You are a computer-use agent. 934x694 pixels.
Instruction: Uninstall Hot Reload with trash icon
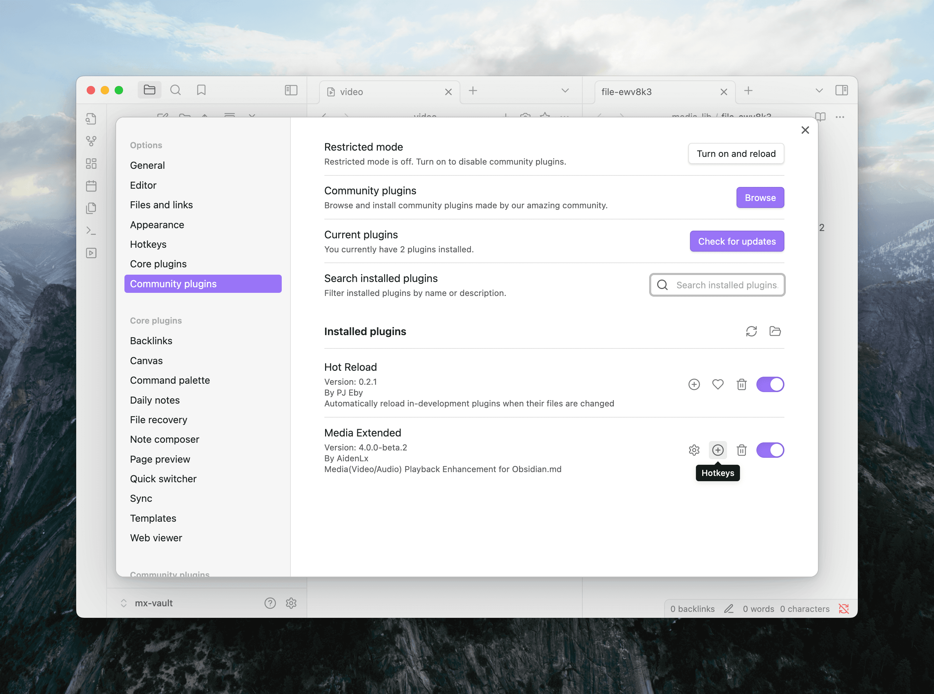click(741, 384)
